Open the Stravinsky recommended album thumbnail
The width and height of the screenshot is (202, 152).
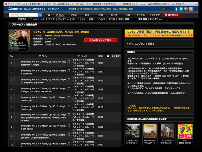[x=132, y=130]
